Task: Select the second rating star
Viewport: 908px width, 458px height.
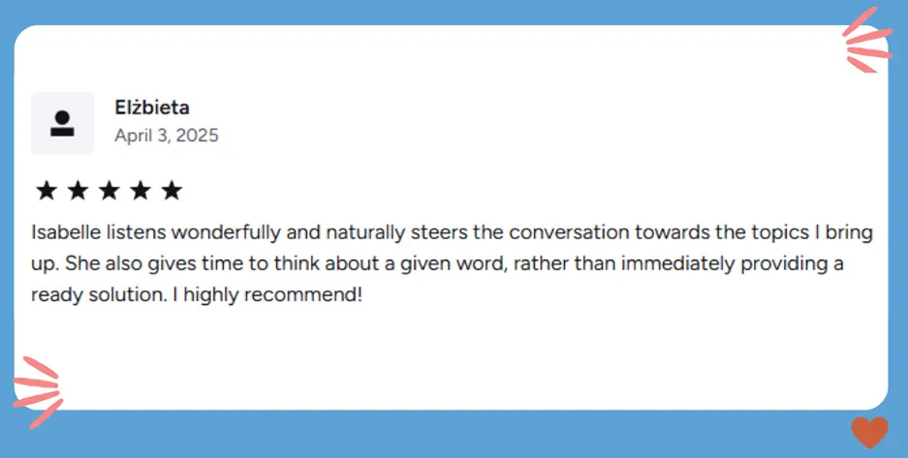Action: click(x=78, y=191)
